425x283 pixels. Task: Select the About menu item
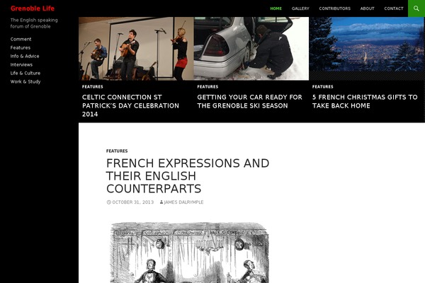367,8
